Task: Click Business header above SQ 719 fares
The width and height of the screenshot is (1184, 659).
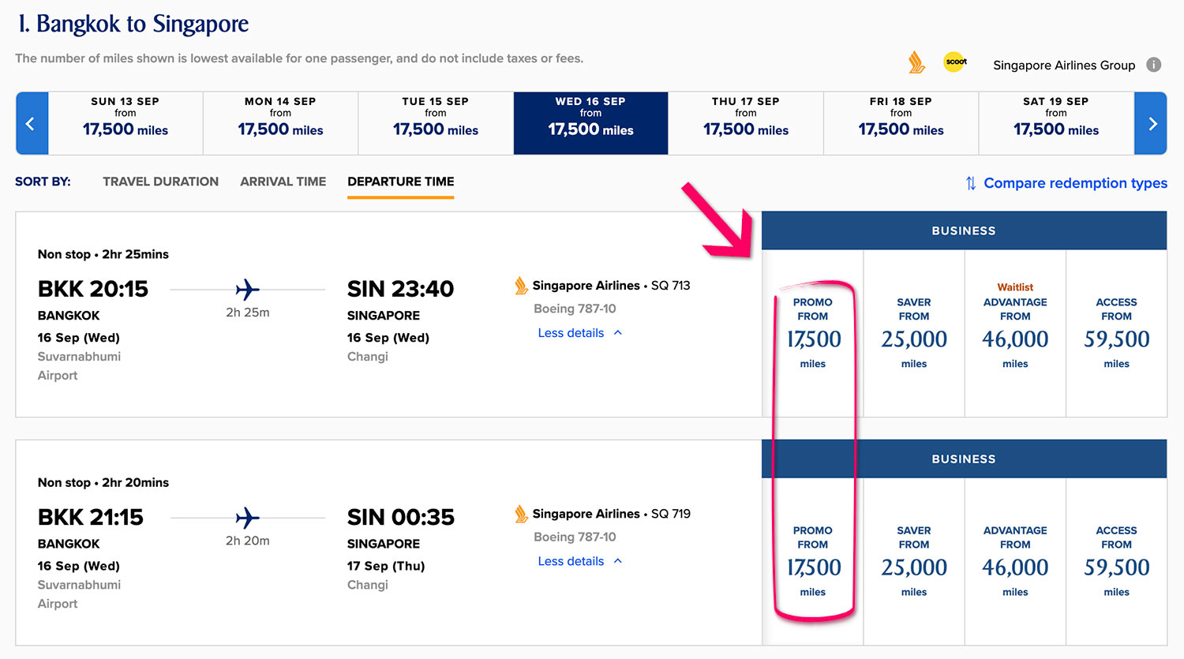Action: [964, 459]
